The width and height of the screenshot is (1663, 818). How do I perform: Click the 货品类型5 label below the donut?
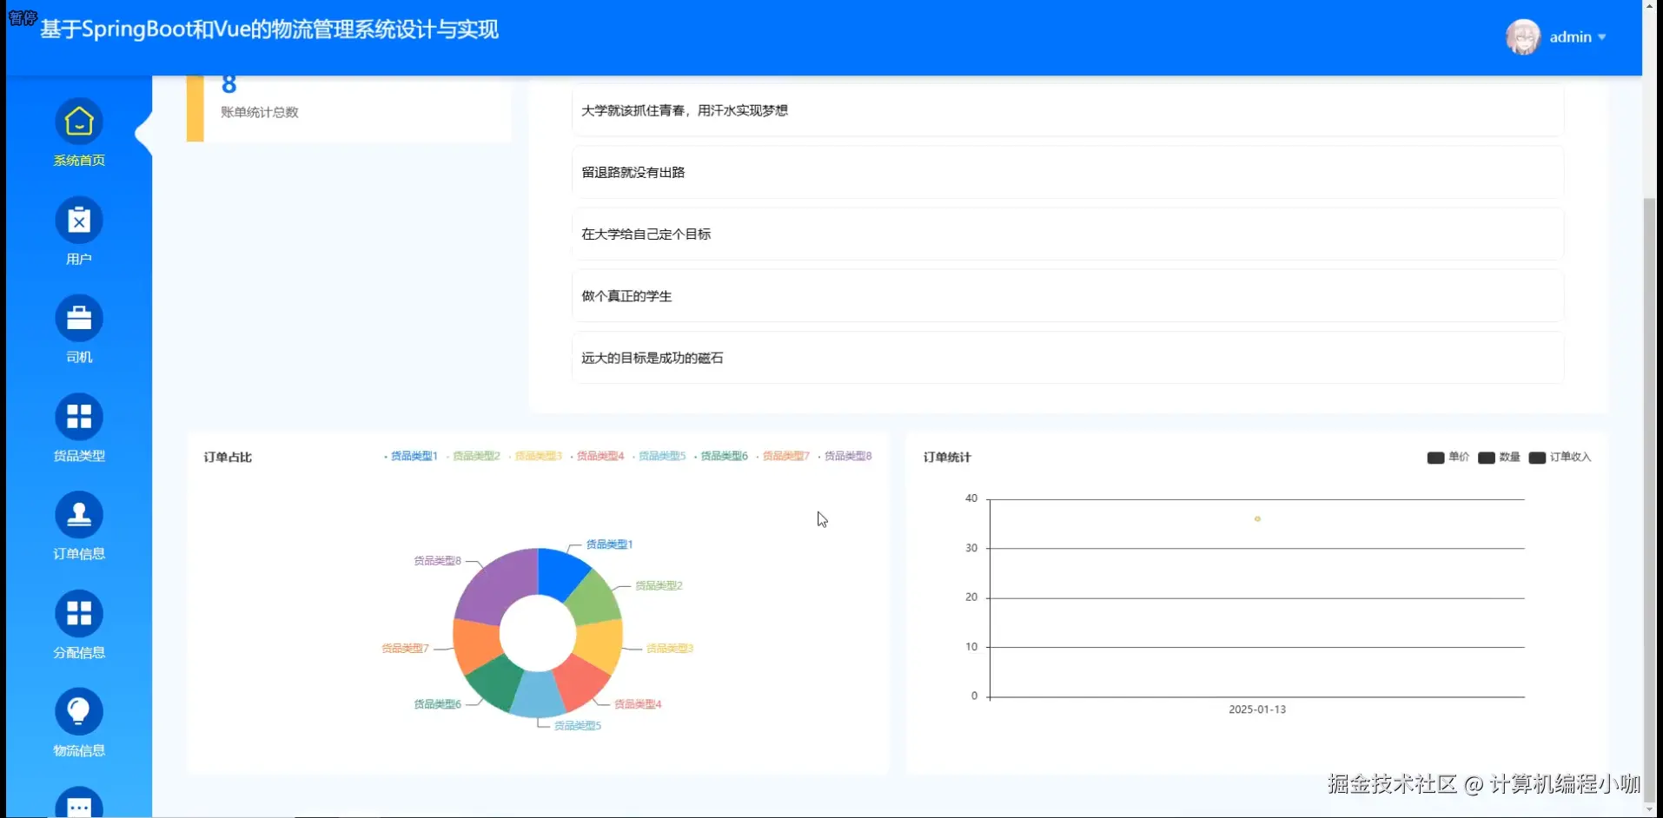tap(578, 726)
